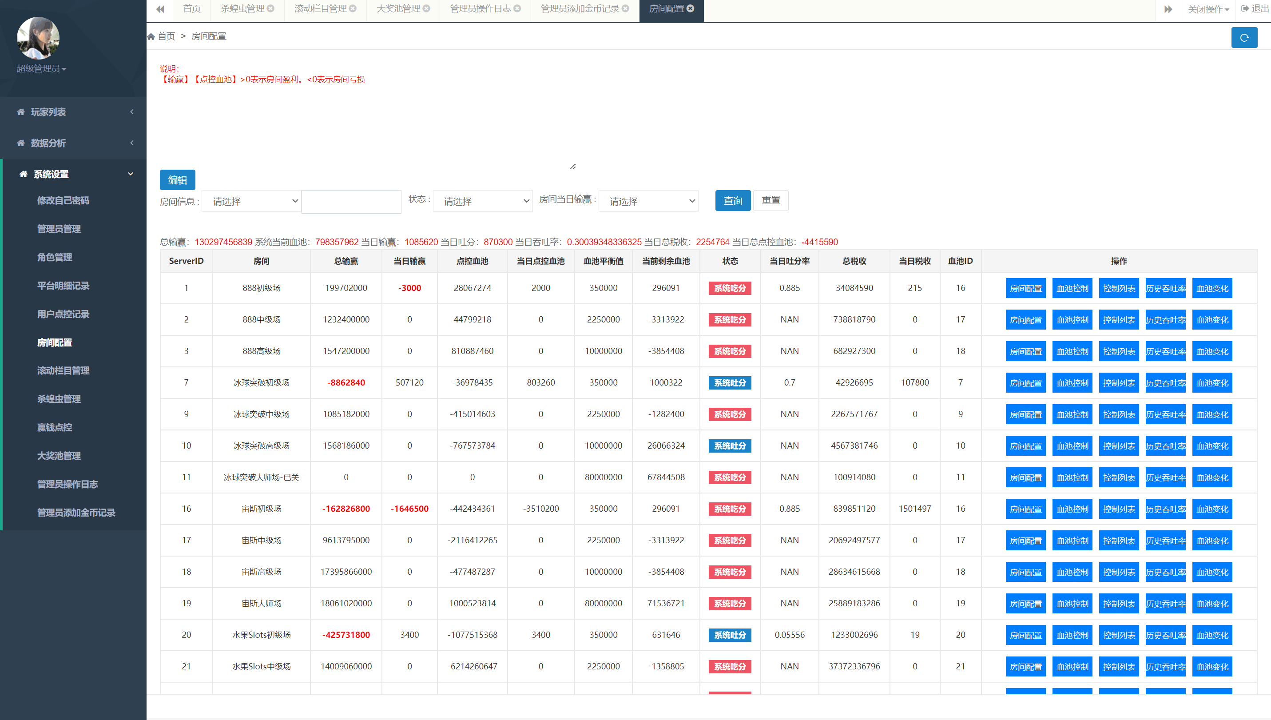Click the administrator avatar picture
Image resolution: width=1271 pixels, height=720 pixels.
point(38,38)
